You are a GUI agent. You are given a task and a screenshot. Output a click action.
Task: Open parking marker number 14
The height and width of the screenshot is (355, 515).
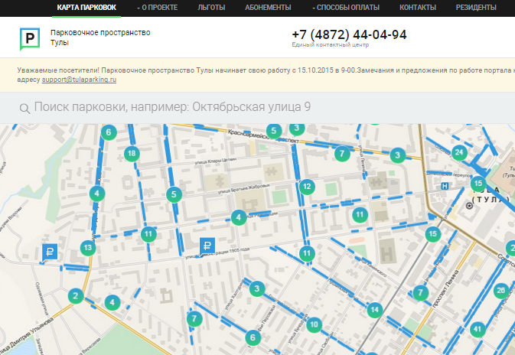tap(374, 310)
